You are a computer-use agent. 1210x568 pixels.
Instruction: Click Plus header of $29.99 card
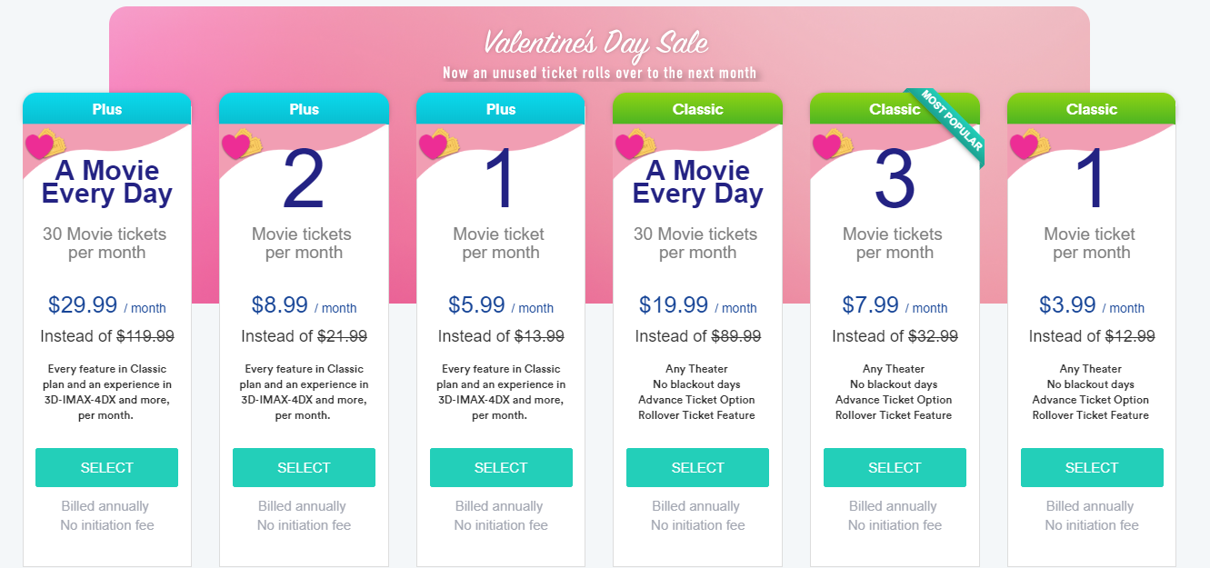[x=107, y=109]
